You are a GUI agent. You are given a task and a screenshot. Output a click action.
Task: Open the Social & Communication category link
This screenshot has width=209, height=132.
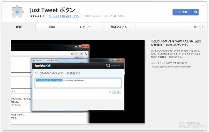pos(64,16)
